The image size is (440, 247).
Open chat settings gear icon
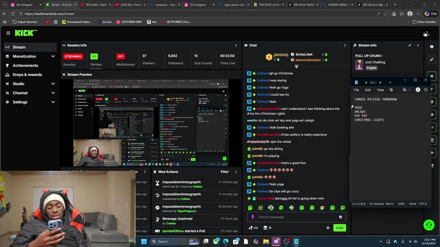click(328, 228)
